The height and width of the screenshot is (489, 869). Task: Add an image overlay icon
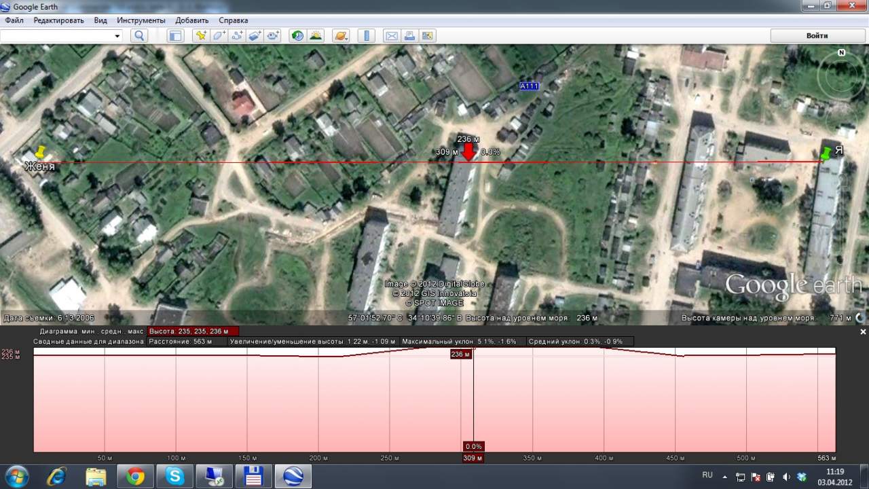(255, 36)
